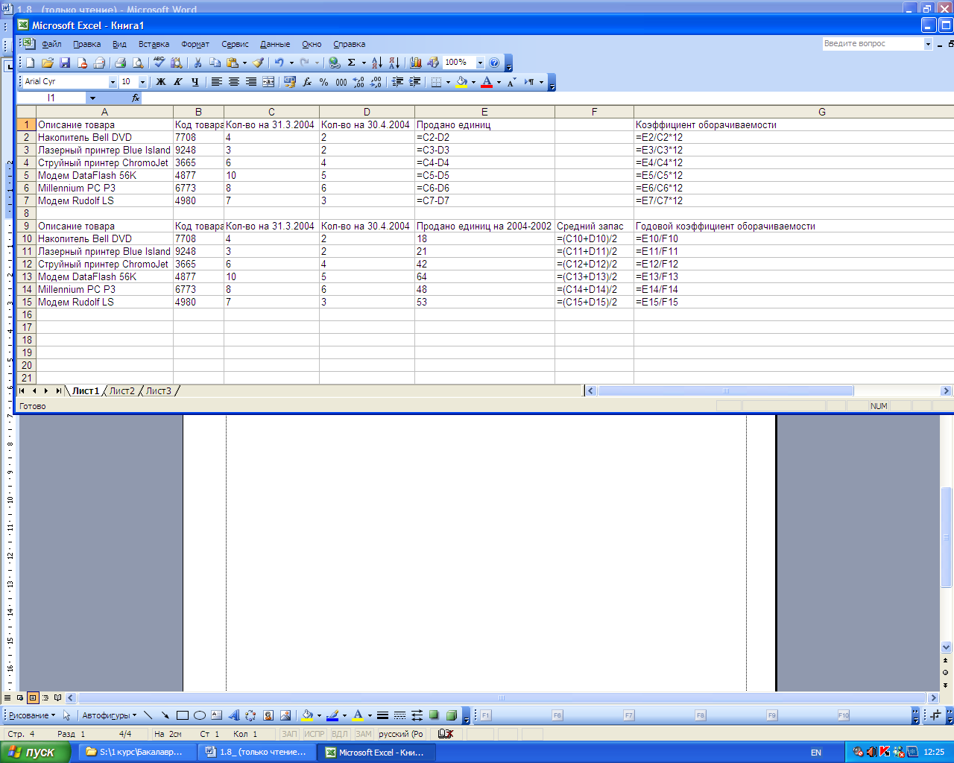Open the Данные menu
Viewport: 954px width, 763px height.
(x=275, y=44)
